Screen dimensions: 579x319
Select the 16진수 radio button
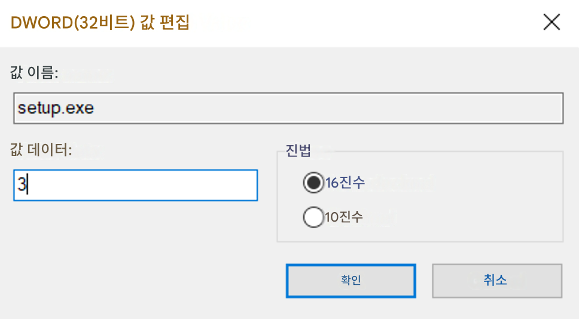(x=313, y=183)
